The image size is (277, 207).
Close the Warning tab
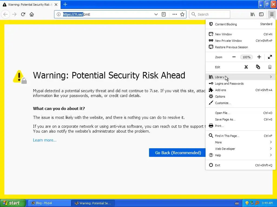(56, 5)
